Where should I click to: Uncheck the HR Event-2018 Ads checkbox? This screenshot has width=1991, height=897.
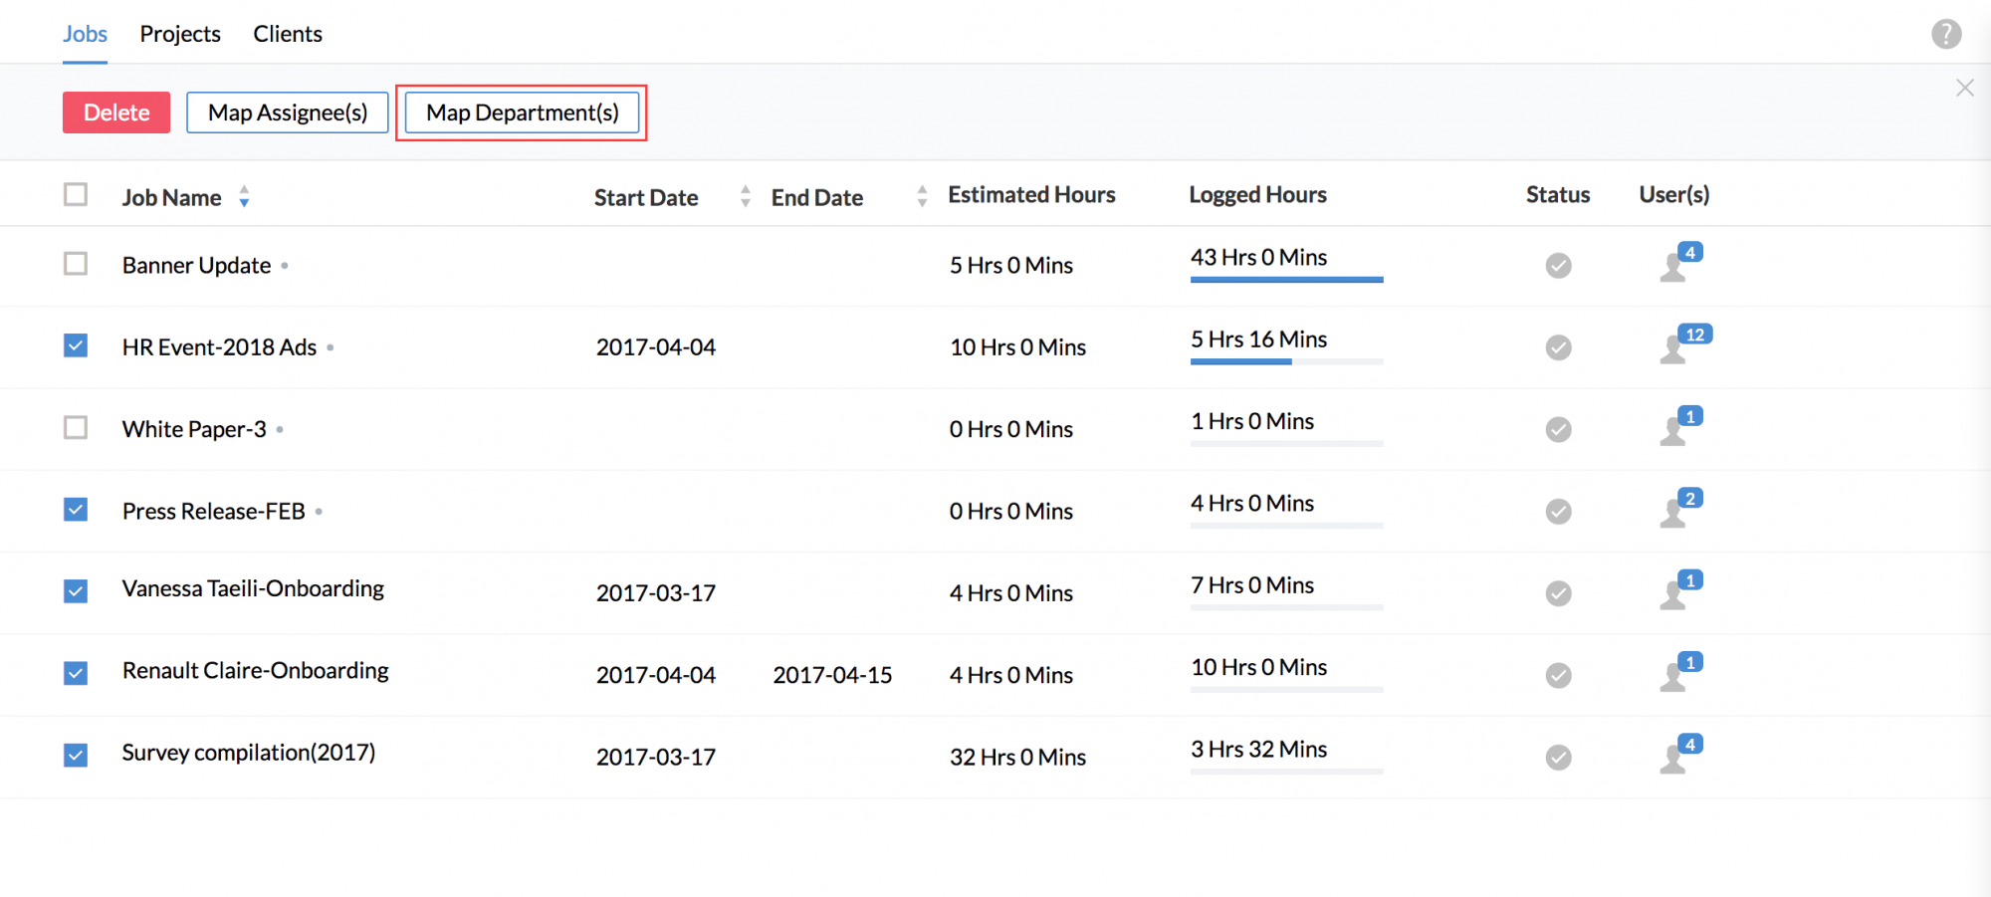[76, 345]
